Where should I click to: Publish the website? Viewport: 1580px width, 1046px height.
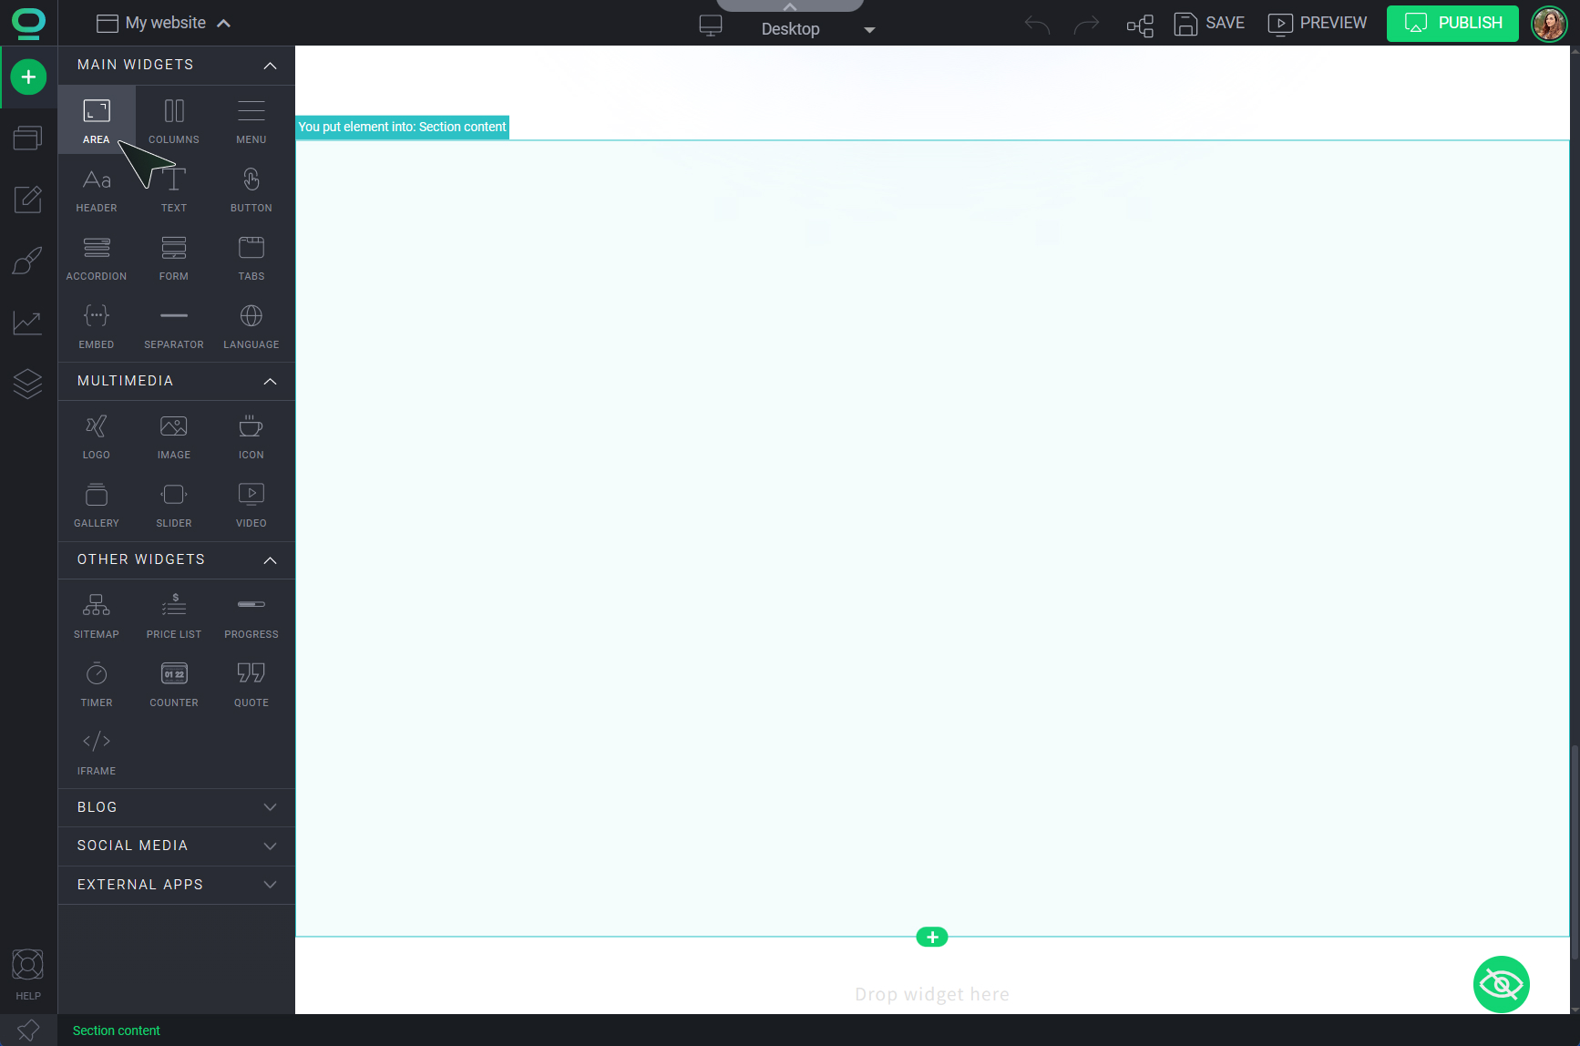point(1452,23)
